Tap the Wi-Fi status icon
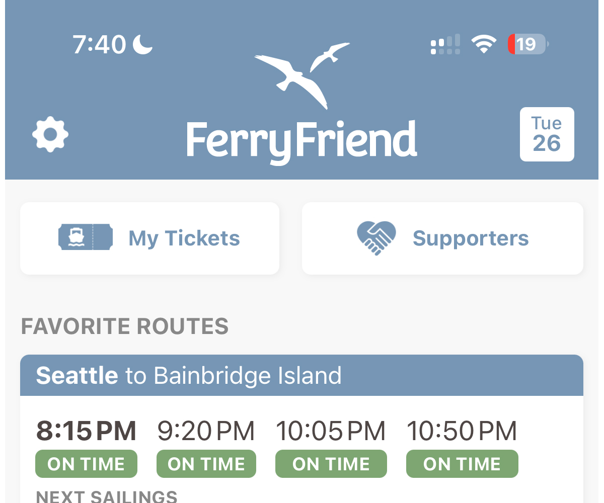This screenshot has width=604, height=503. tap(484, 44)
